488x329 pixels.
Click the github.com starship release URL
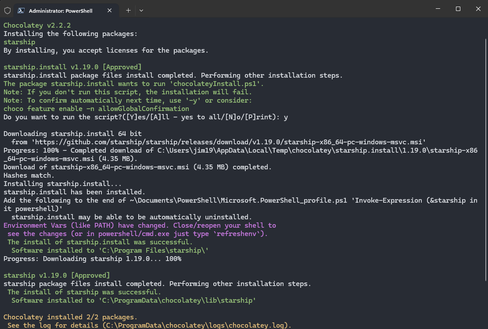pyautogui.click(x=229, y=142)
